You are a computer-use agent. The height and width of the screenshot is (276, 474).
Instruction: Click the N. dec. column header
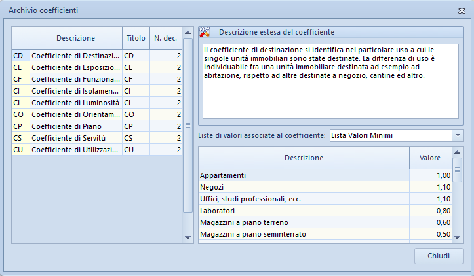pyautogui.click(x=166, y=38)
